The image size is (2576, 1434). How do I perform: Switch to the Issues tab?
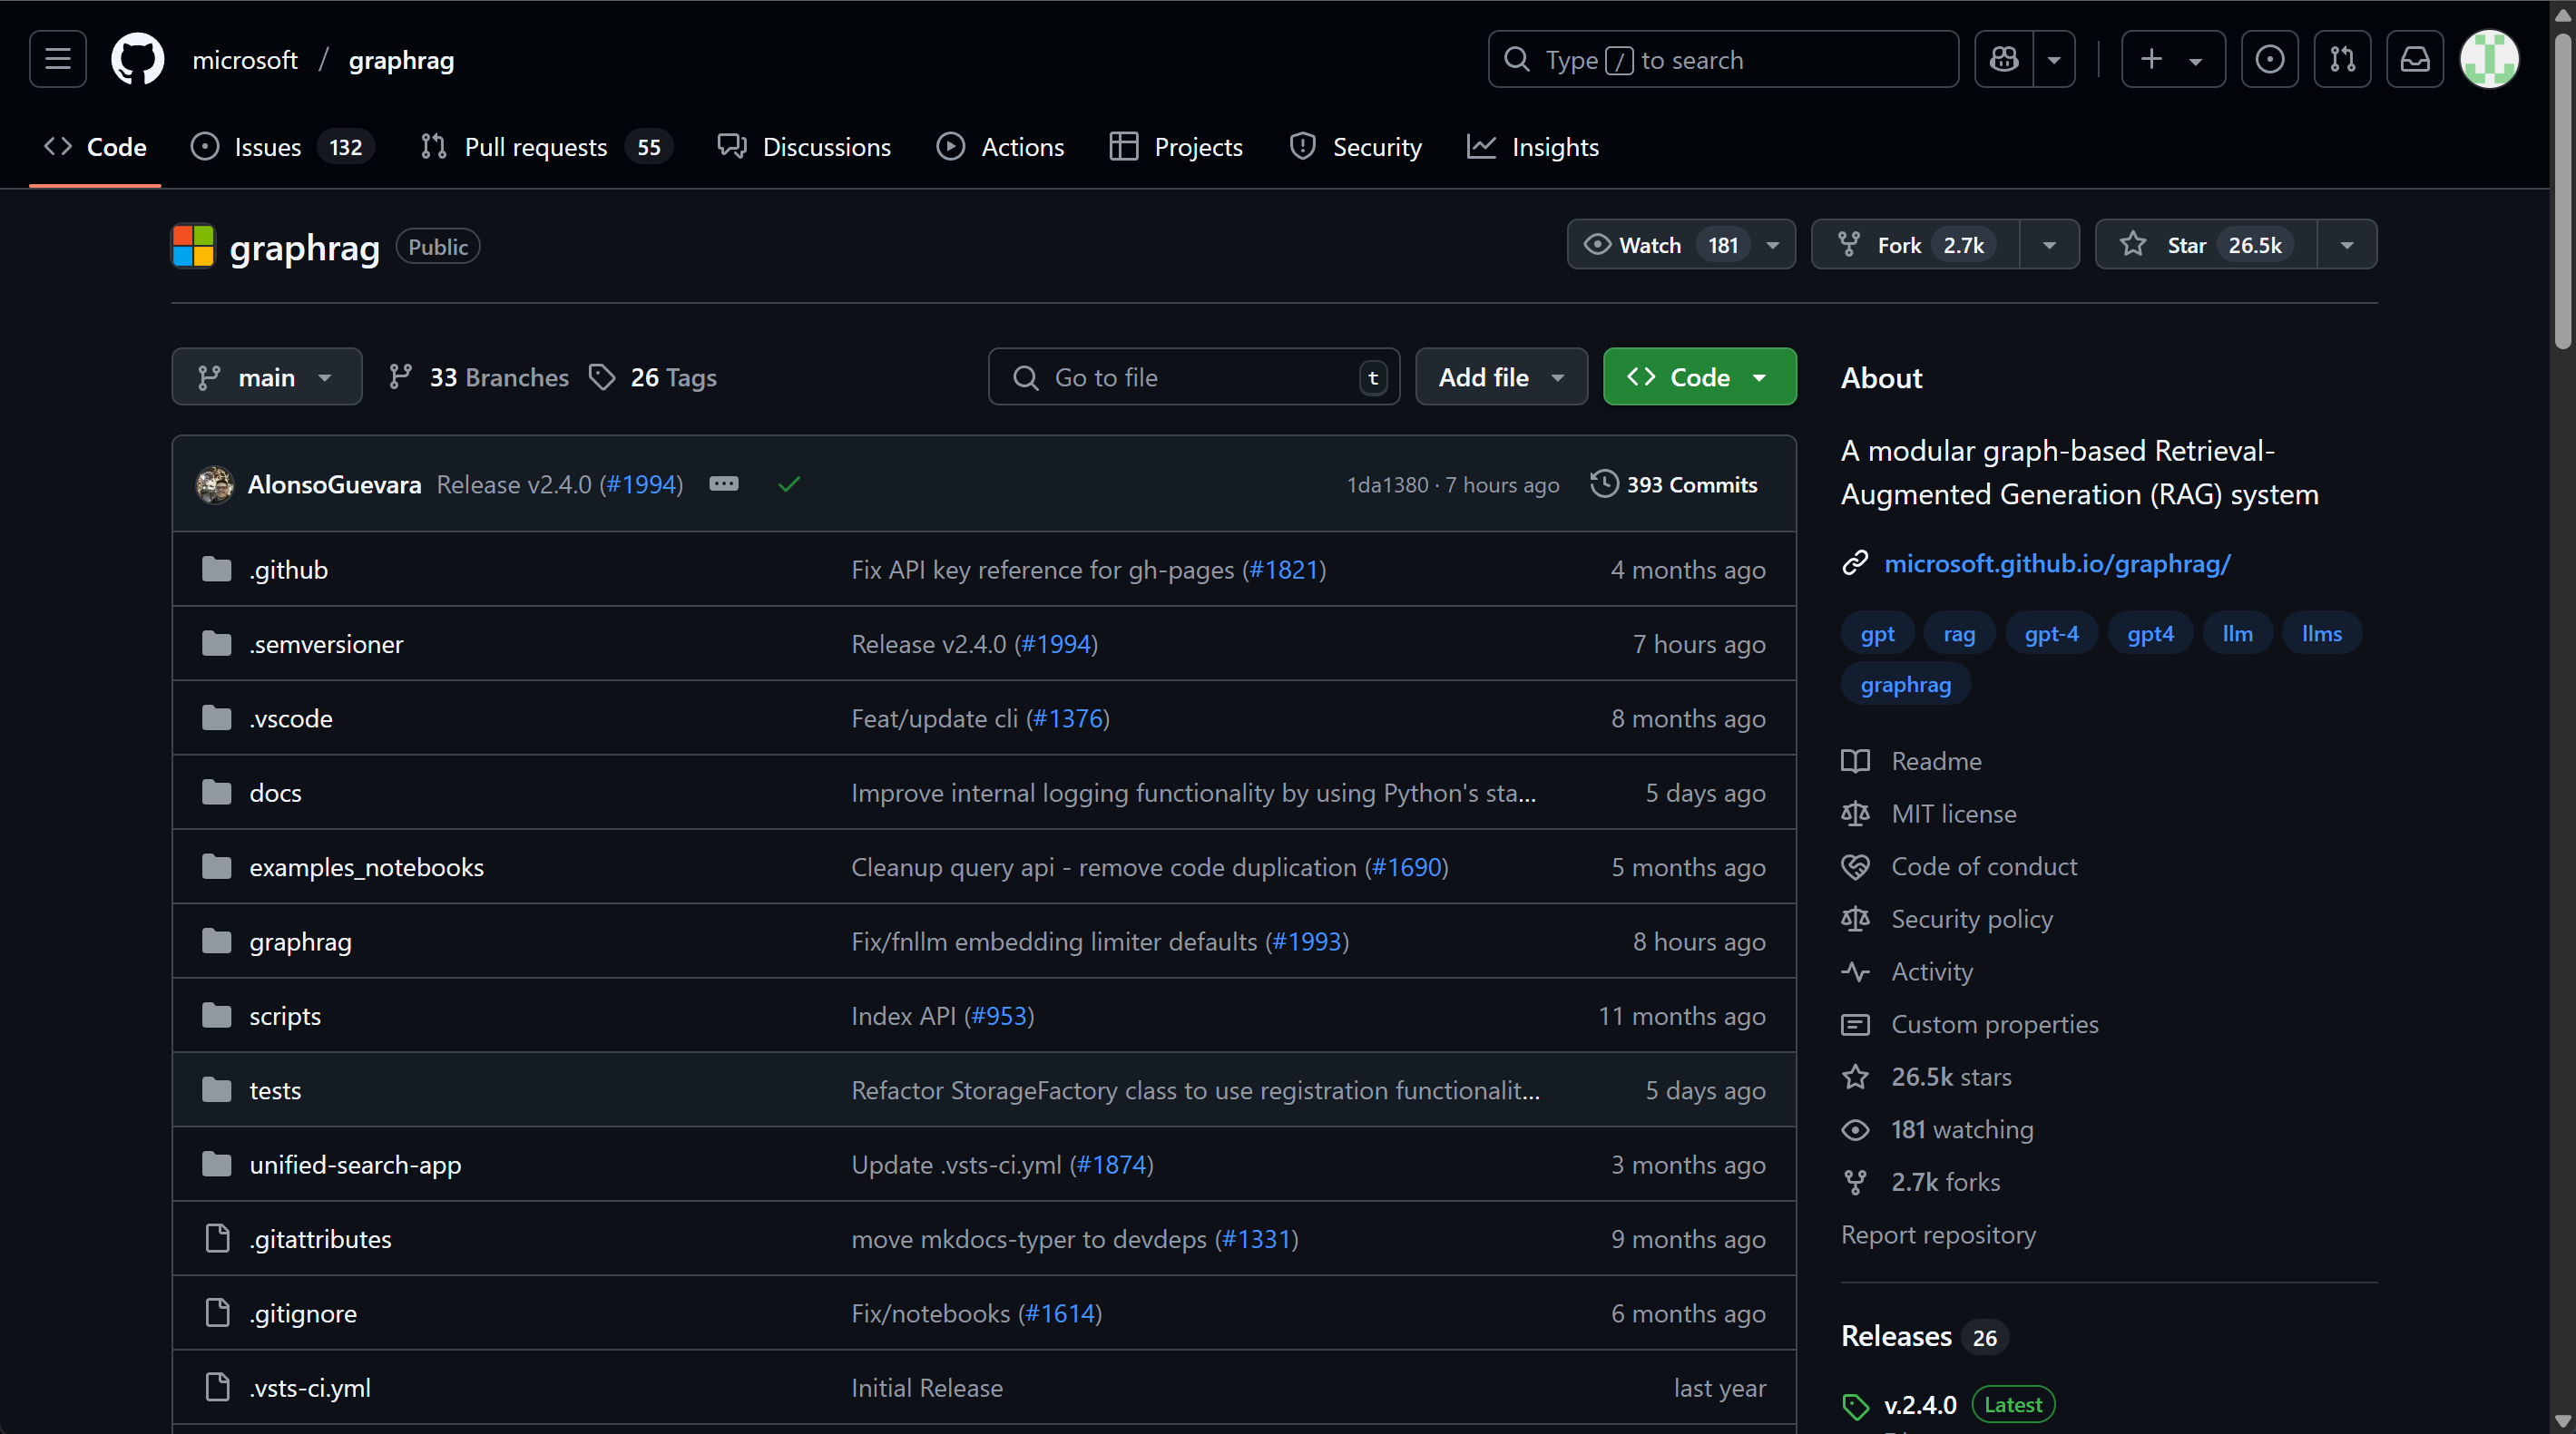click(282, 147)
